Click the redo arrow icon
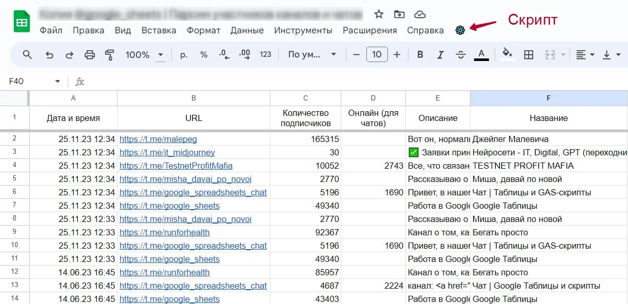 coord(69,55)
